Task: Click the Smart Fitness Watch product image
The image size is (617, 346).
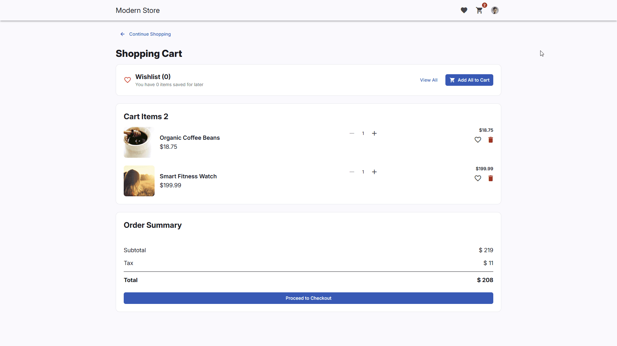Action: (x=139, y=181)
